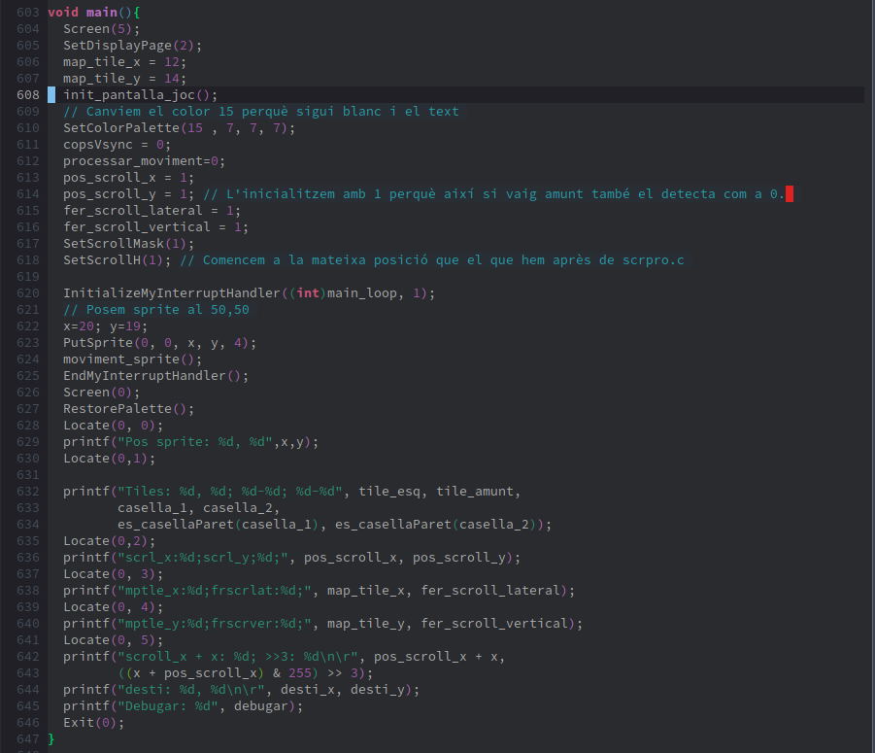Click copsVsync = 0; line
875x753 pixels.
click(x=117, y=145)
